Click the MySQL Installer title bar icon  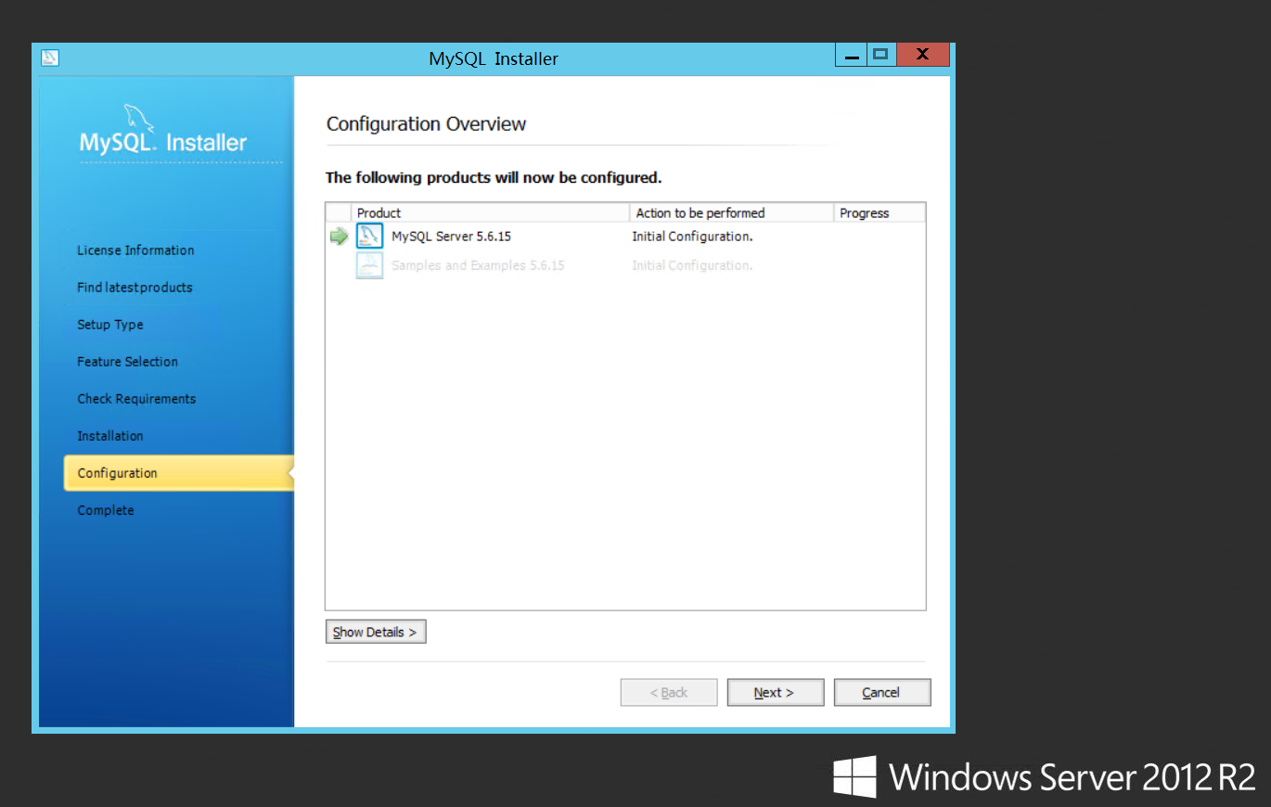coord(50,58)
